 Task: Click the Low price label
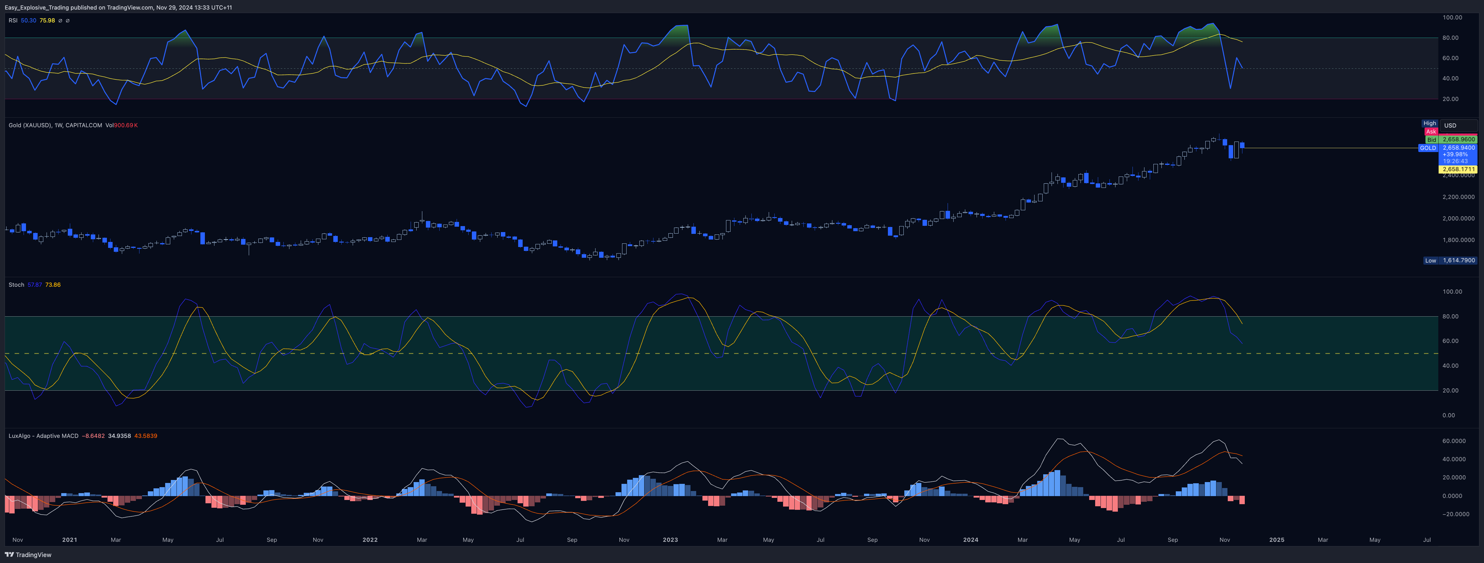[x=1431, y=260]
